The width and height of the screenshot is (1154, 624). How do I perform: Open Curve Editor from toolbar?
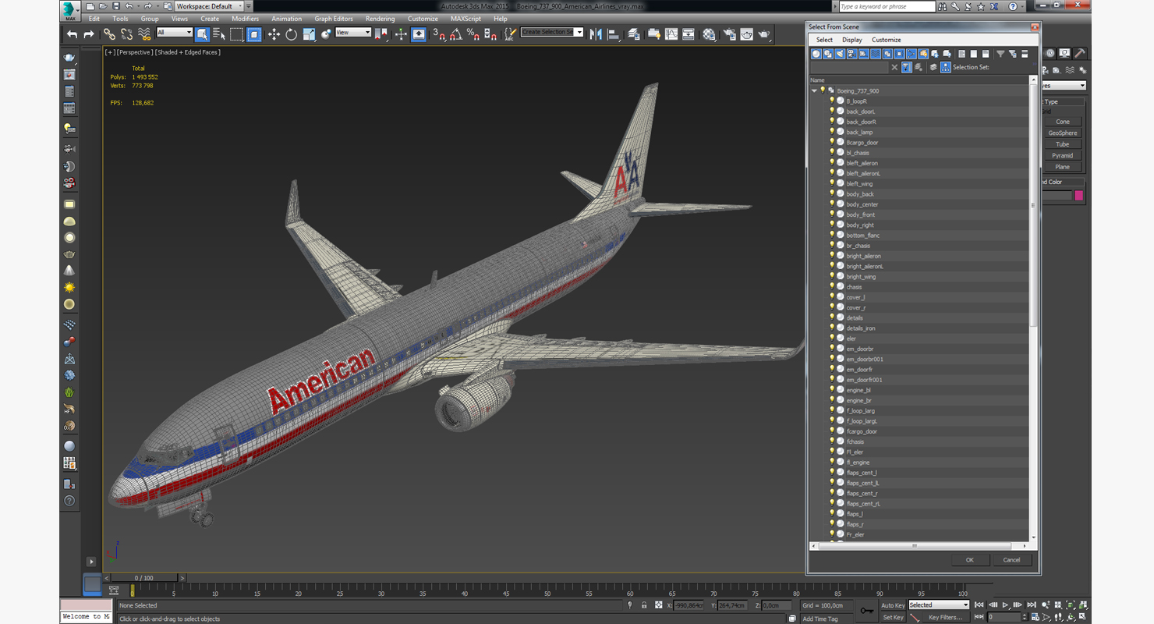671,34
